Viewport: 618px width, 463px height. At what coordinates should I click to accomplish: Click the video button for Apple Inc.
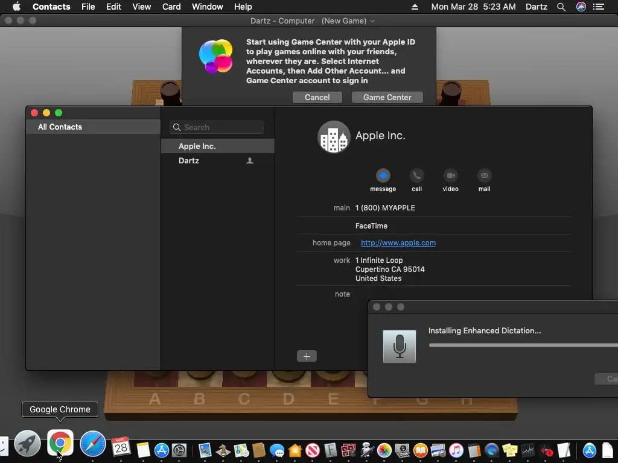pos(450,175)
